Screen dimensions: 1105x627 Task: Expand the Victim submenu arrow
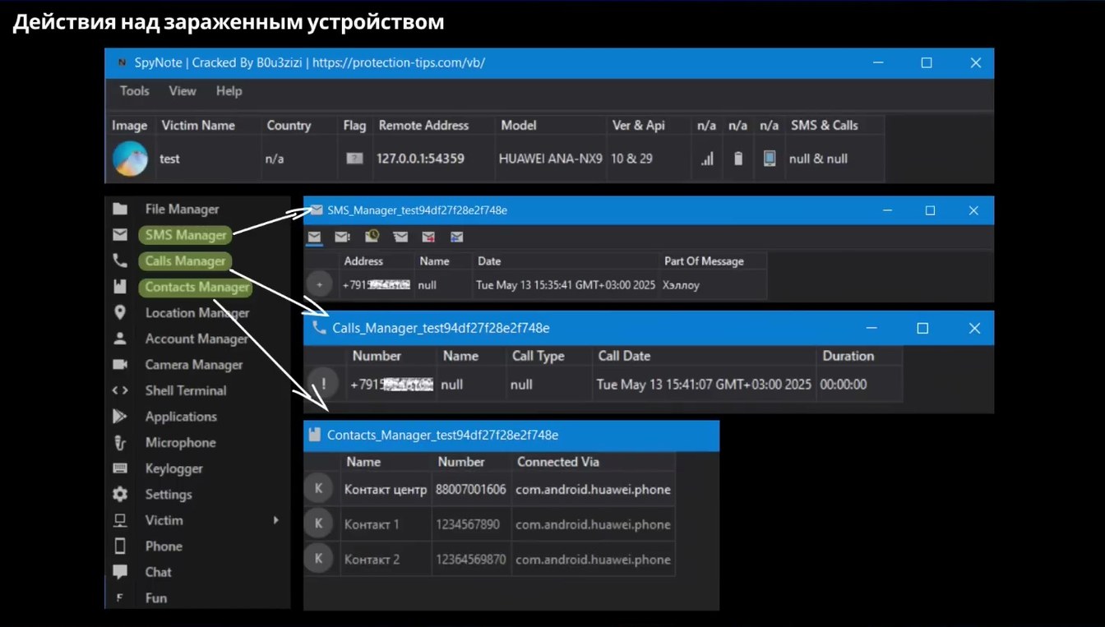tap(276, 520)
